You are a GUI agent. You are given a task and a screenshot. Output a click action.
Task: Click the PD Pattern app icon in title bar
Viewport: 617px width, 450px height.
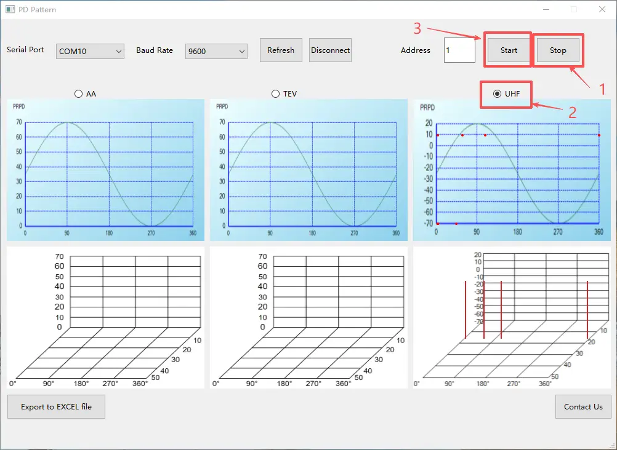coord(10,9)
